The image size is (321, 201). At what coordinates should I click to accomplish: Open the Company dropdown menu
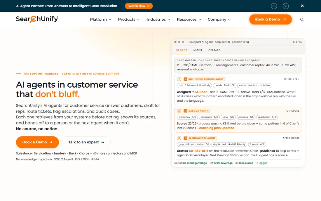pos(219,20)
